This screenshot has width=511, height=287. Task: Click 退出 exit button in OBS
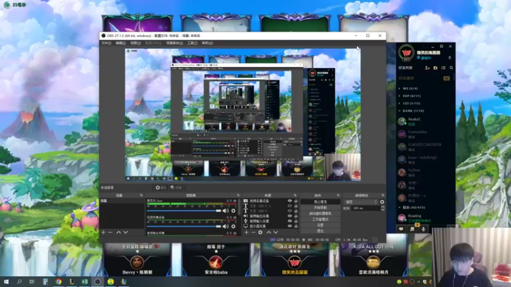[321, 231]
